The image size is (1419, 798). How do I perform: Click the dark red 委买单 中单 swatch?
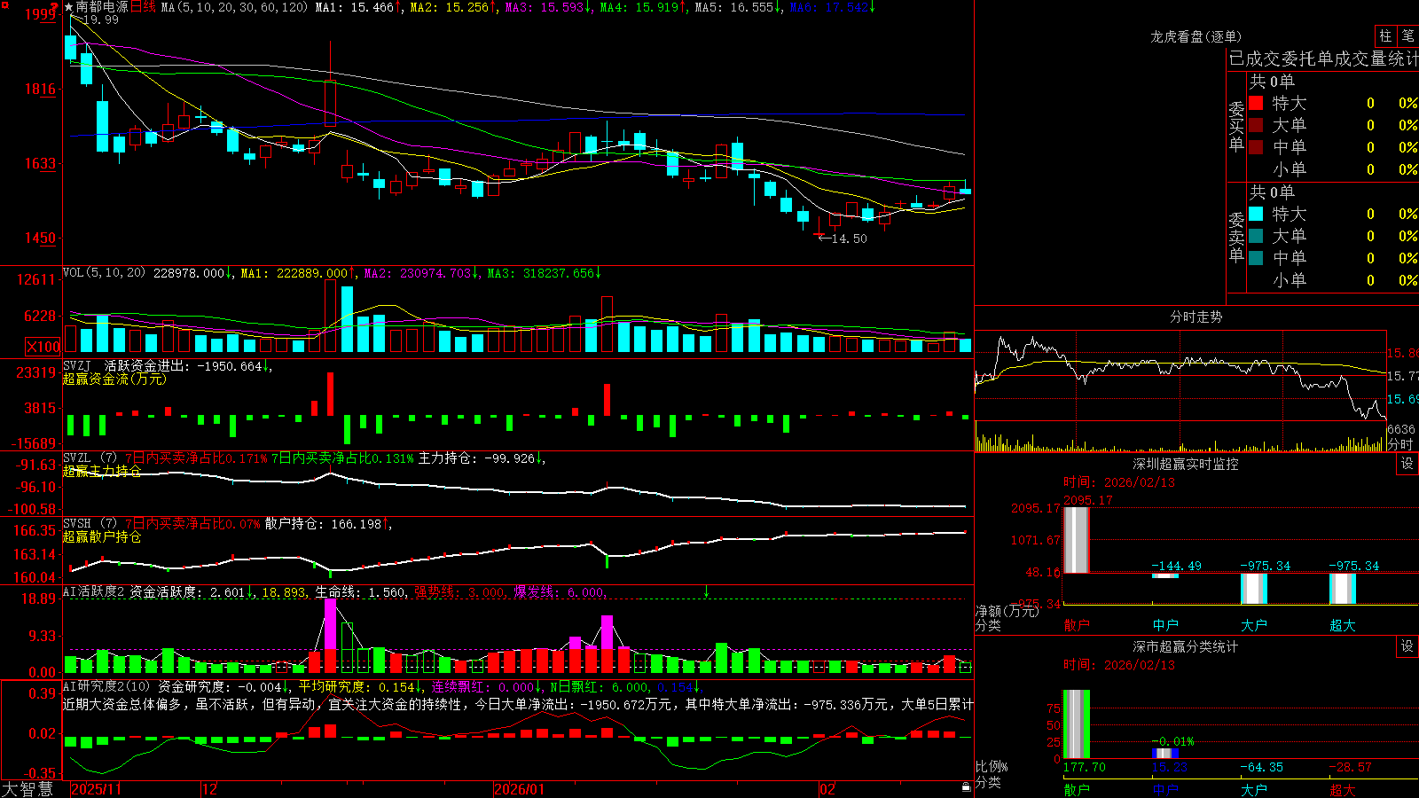pyautogui.click(x=1256, y=147)
